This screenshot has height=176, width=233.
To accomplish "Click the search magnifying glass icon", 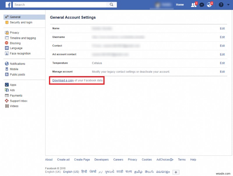I will pos(112,5).
